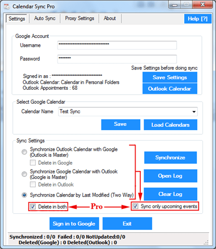This screenshot has height=249, width=216.
Task: Toggle Delete in Outlook checkbox
Action: [33, 185]
